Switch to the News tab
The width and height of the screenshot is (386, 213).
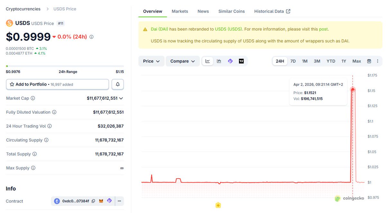click(203, 11)
